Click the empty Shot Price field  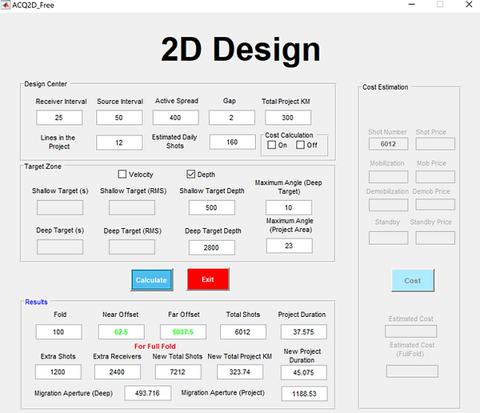(435, 144)
